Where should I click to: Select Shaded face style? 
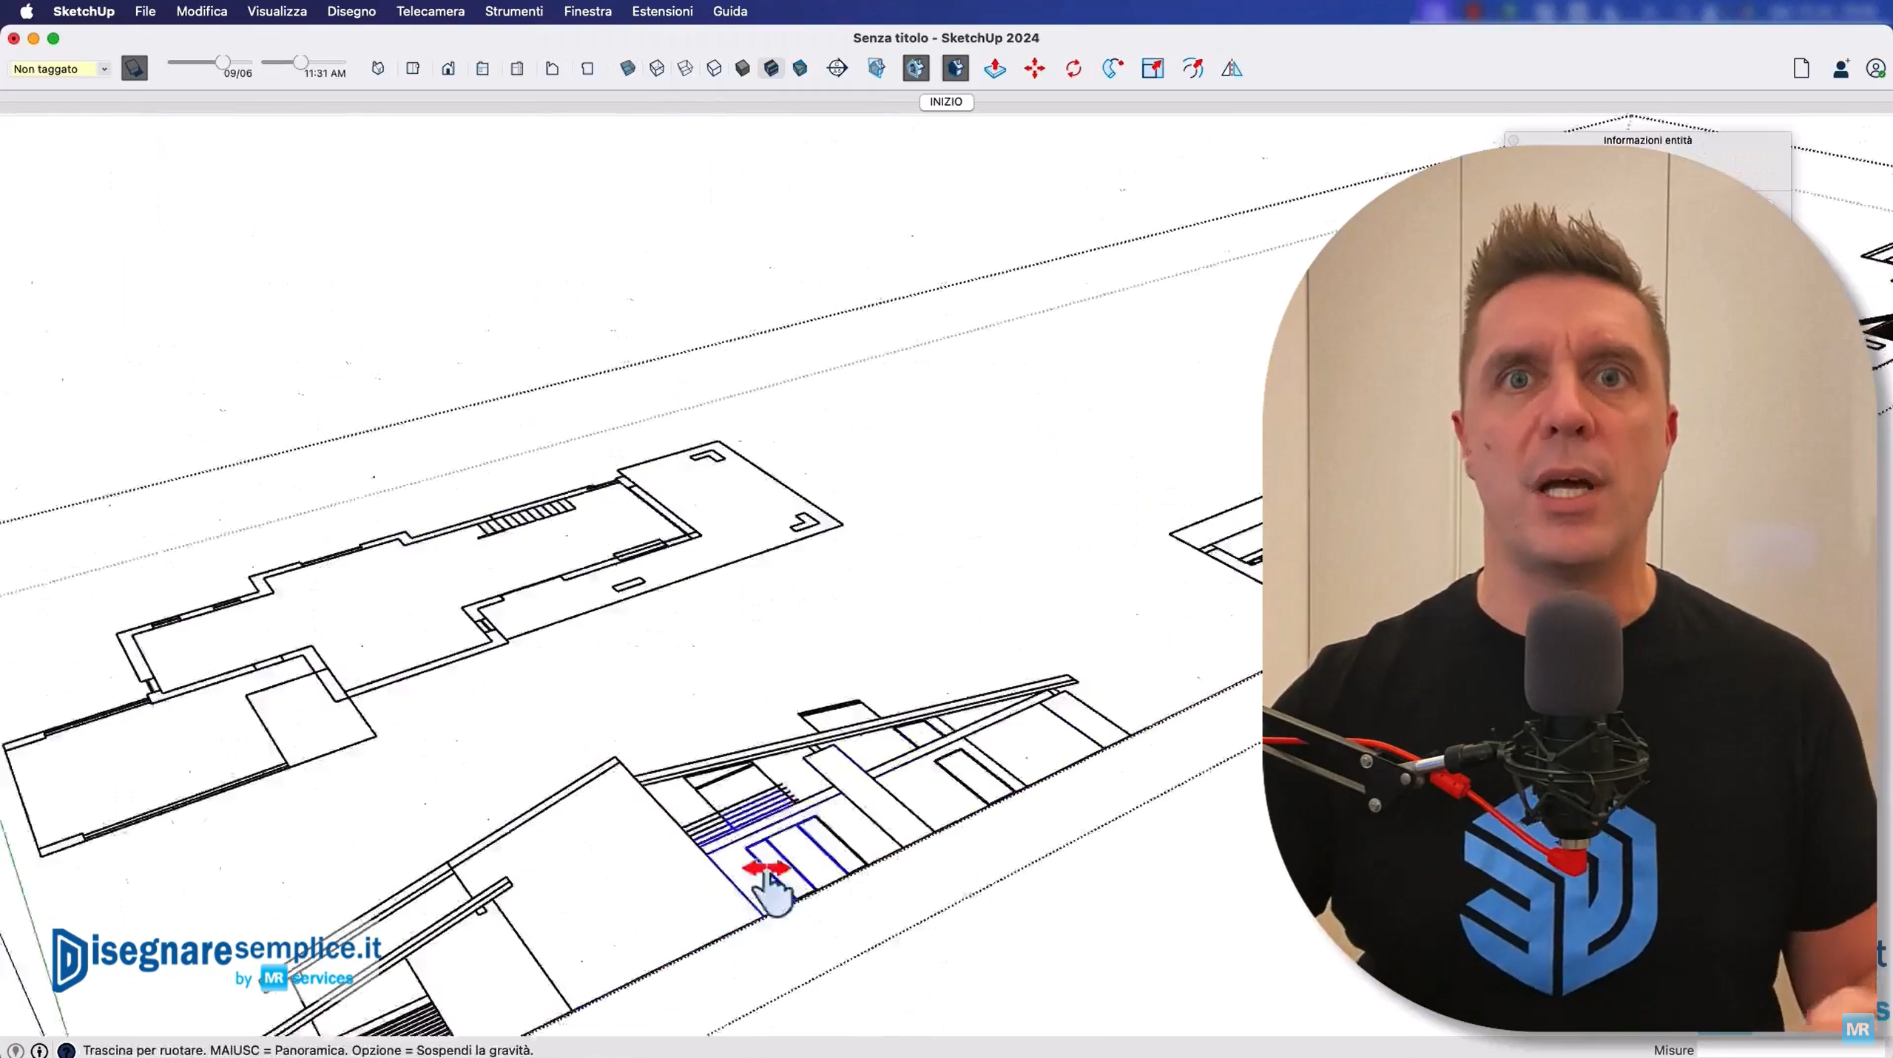coord(742,68)
